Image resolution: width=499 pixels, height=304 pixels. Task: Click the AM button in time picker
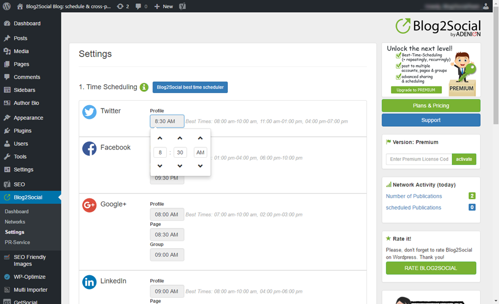(x=201, y=152)
